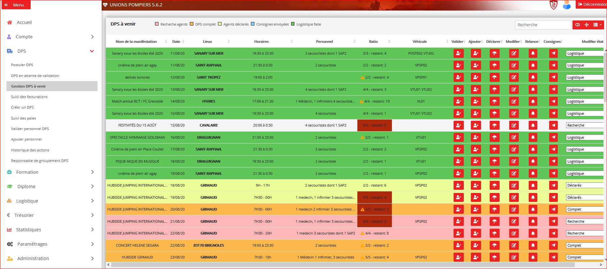Send bell reminder for Match amical RCT / FC Grenoble

(533, 101)
